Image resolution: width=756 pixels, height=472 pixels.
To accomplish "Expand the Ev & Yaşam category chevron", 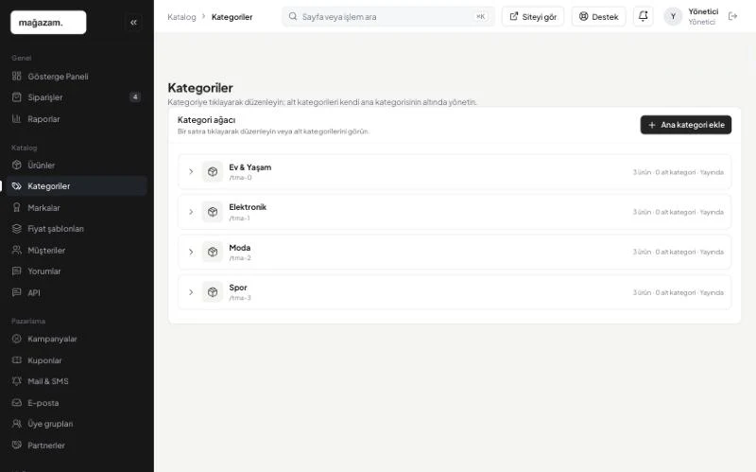I will point(191,171).
